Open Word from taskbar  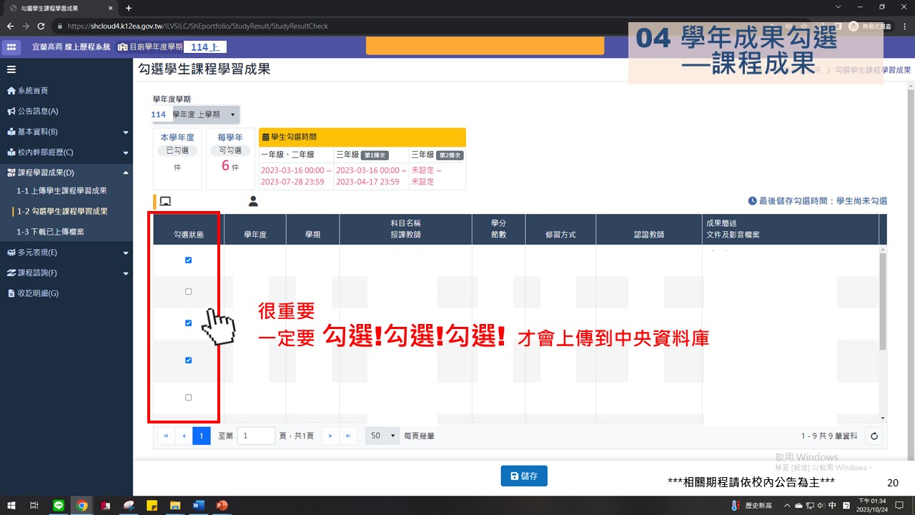click(x=197, y=505)
